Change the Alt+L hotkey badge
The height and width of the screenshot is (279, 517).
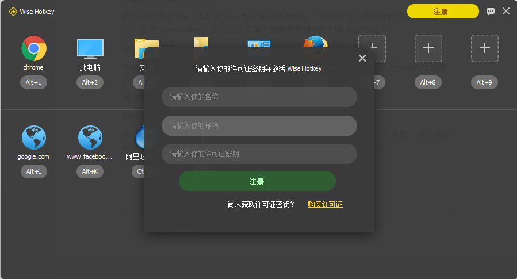tap(33, 171)
